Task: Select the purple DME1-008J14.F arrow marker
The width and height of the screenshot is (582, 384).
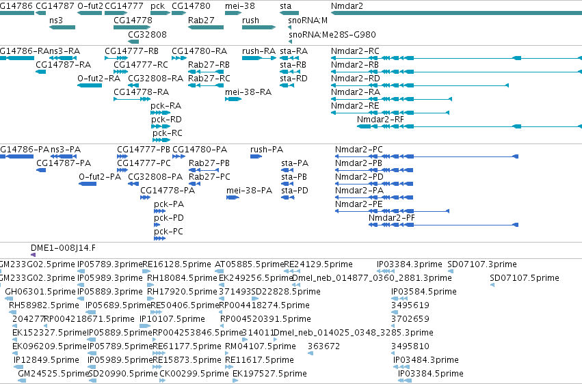Action: point(33,255)
